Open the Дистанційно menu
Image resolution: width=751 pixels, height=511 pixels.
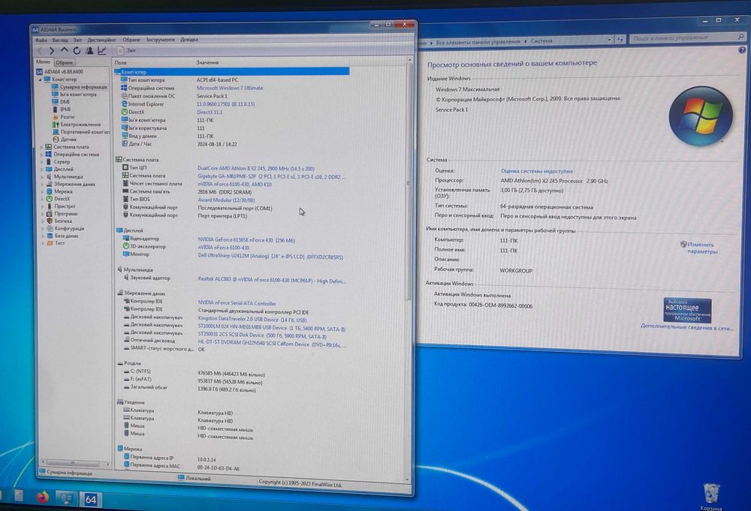click(x=101, y=40)
